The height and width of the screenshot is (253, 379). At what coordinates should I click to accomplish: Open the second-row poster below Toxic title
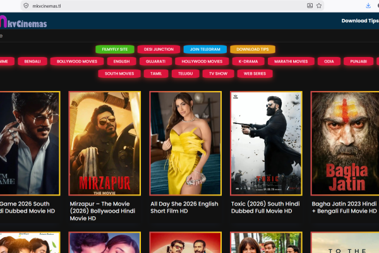point(266,242)
